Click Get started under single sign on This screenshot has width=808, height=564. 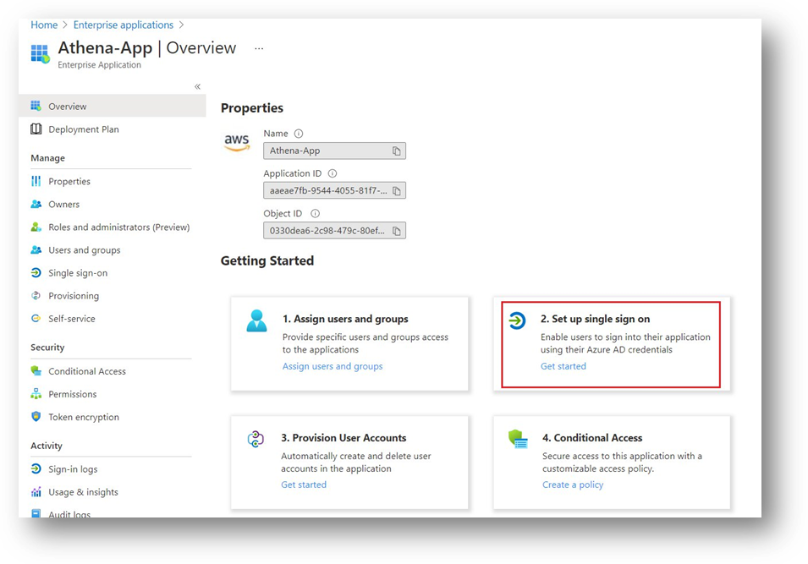(563, 366)
